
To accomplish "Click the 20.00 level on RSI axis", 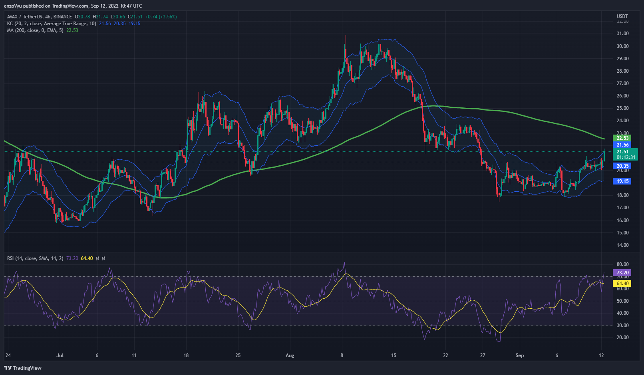I will tap(622, 337).
